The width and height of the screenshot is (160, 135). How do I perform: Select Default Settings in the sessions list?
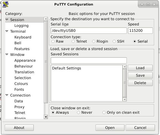87,68
